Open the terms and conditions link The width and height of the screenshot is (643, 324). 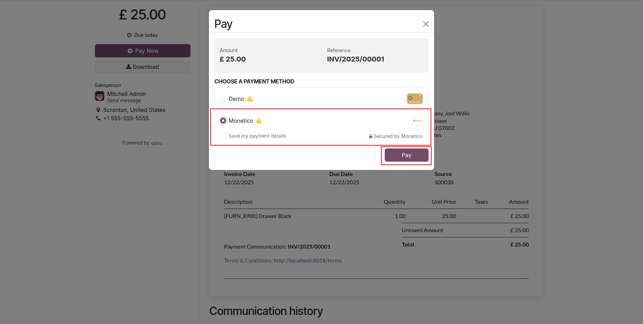pos(308,260)
